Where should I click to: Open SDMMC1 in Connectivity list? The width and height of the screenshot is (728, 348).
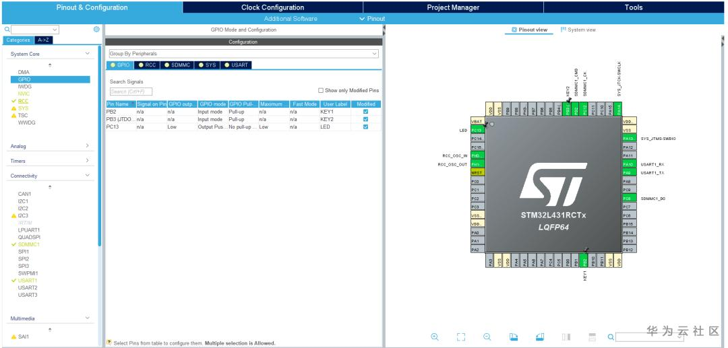click(x=29, y=244)
